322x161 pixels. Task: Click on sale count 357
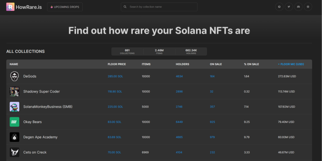pos(212,107)
